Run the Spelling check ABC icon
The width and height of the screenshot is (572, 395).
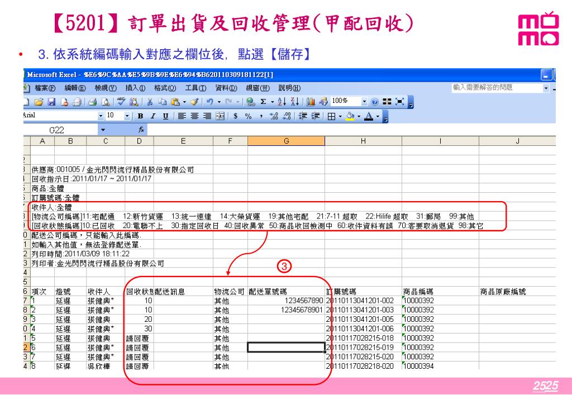[x=121, y=102]
